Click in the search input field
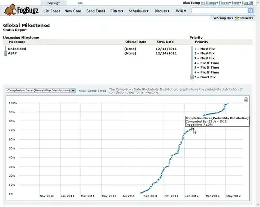 coord(220,11)
